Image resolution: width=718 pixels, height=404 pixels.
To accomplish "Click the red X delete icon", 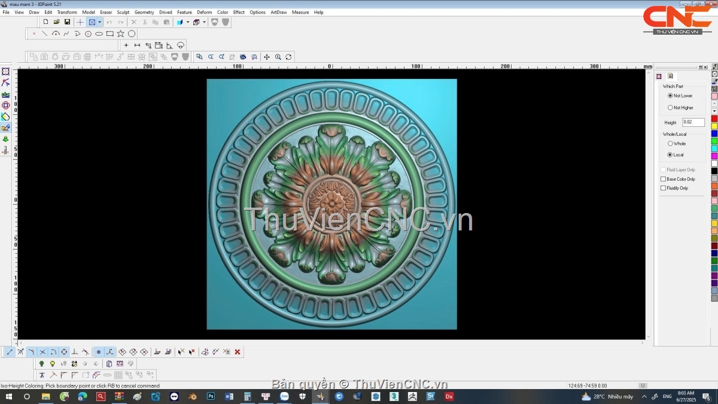I will coord(238,352).
